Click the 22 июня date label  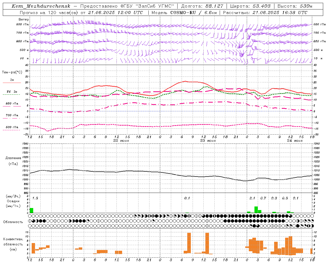coord(121,141)
